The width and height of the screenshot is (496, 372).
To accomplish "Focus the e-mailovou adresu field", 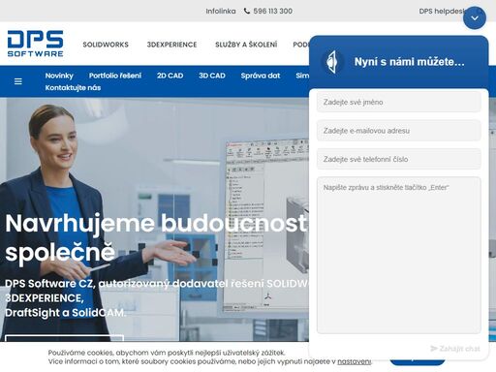I will (399, 131).
